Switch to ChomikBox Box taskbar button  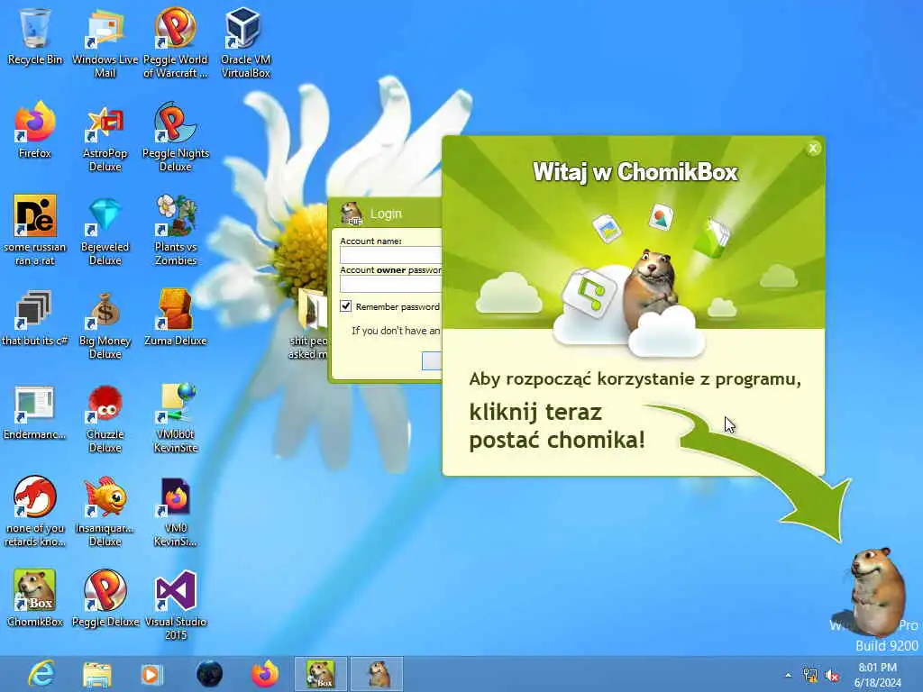tap(321, 674)
